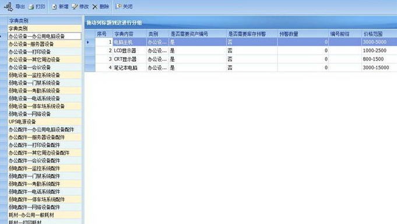Select 弱电配件—考勤系统配件 category
The width and height of the screenshot is (397, 224).
(x=44, y=184)
